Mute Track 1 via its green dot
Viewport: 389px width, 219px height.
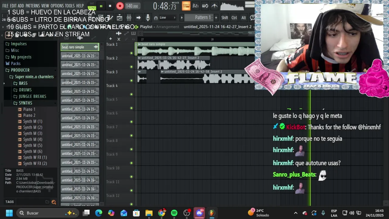point(131,53)
